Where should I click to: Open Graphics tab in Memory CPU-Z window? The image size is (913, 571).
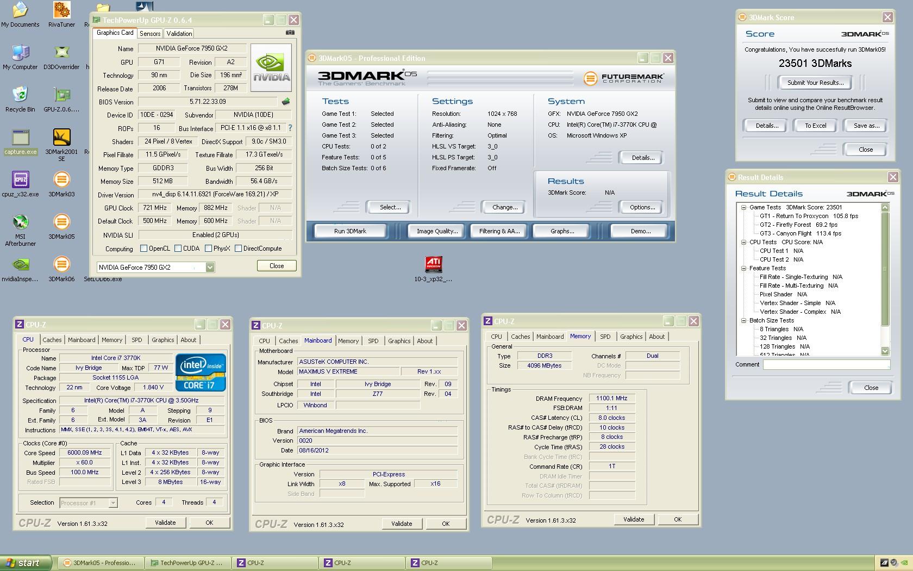click(x=631, y=337)
